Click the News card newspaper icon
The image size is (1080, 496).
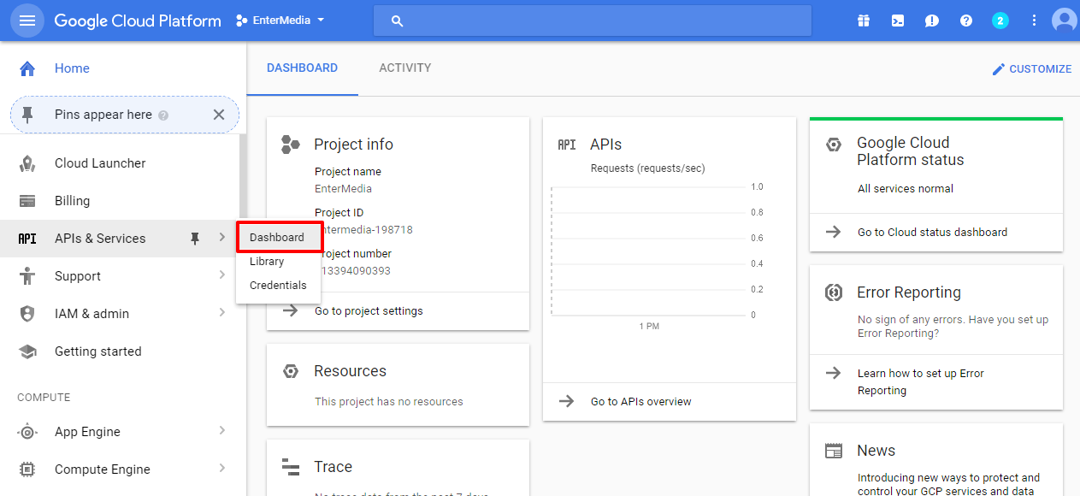click(x=834, y=451)
